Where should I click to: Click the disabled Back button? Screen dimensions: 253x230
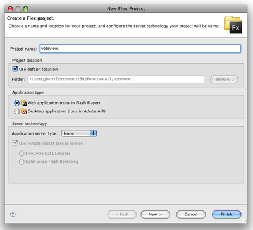pyautogui.click(x=122, y=214)
